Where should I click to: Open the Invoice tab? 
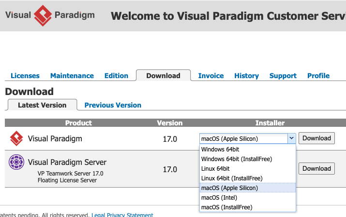(211, 76)
